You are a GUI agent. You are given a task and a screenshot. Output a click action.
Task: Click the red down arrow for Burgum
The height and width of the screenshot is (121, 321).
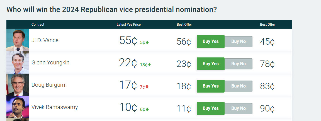147,87
